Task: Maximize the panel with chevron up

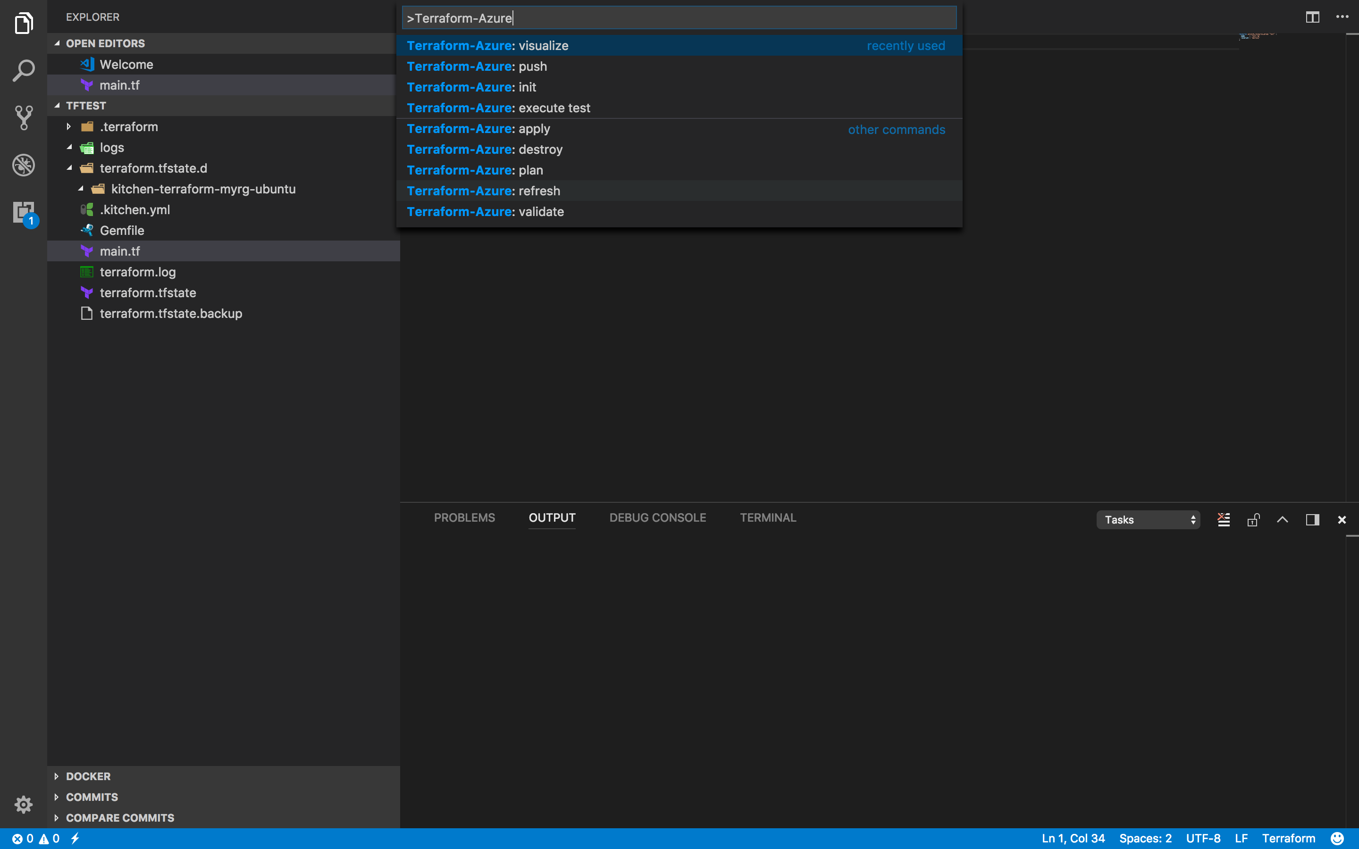Action: (1283, 519)
